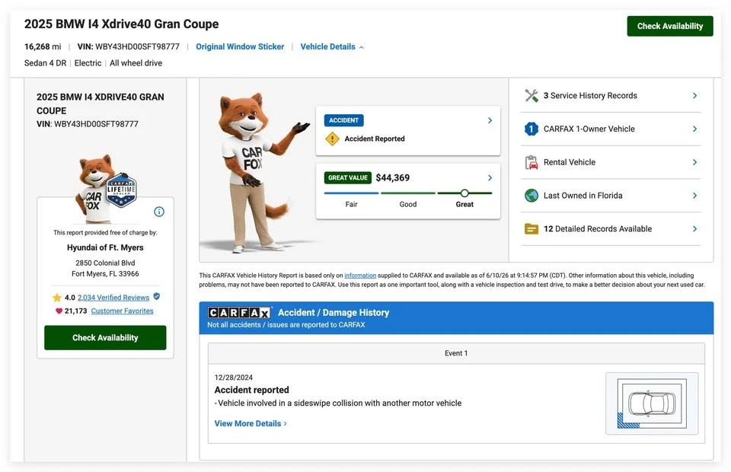Expand the Accident Reported card chevron

coord(490,120)
